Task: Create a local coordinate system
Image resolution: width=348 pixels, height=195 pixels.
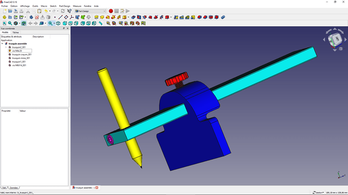Action: pos(72,17)
